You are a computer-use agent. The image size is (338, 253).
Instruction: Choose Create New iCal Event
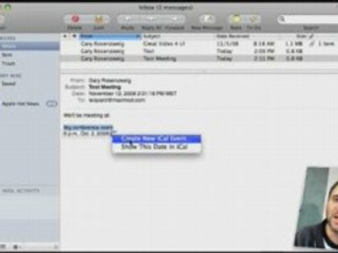pos(157,139)
